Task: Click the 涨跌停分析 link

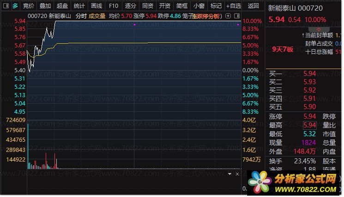Action: [205, 16]
